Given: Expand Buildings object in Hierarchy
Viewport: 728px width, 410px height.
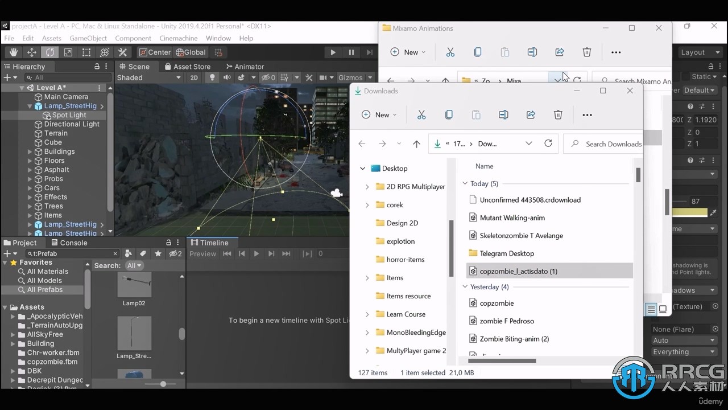Looking at the screenshot, I should [x=30, y=151].
